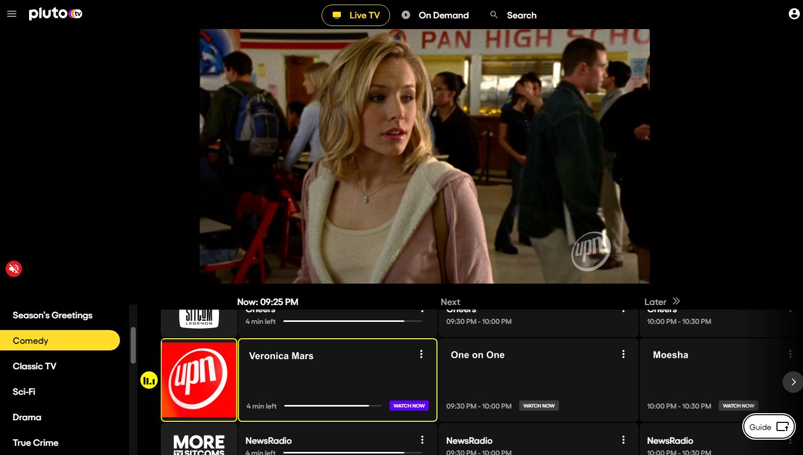Open the Veronica Mars title
Viewport: 803px width, 455px height.
click(x=281, y=356)
